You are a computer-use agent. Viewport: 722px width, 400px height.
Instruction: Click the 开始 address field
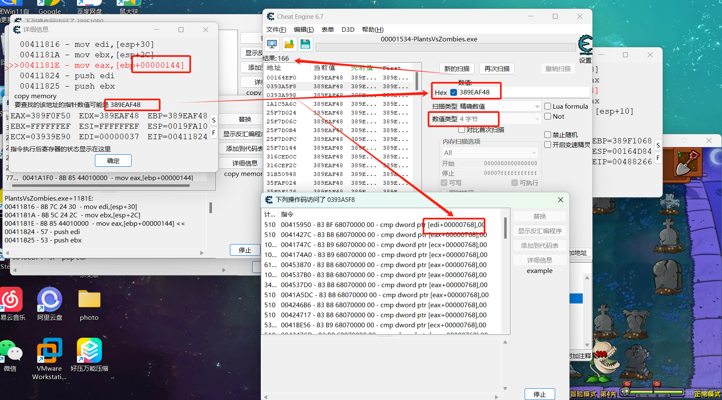point(498,163)
